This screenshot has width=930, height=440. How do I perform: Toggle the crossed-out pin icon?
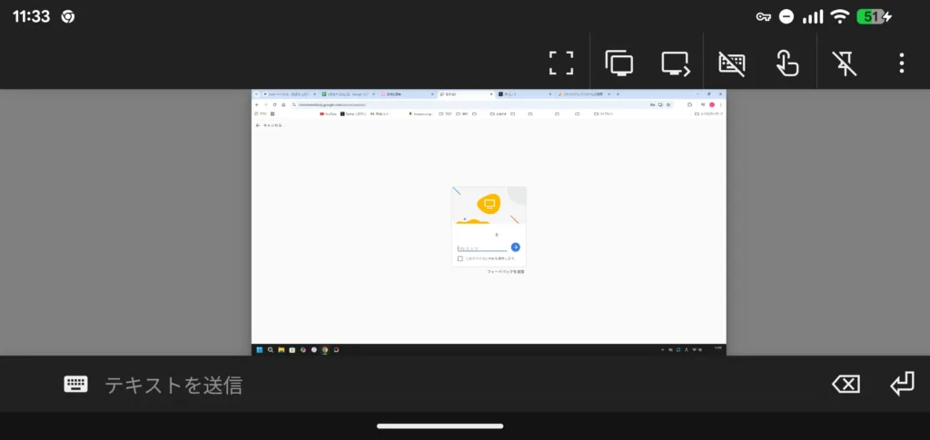point(845,63)
